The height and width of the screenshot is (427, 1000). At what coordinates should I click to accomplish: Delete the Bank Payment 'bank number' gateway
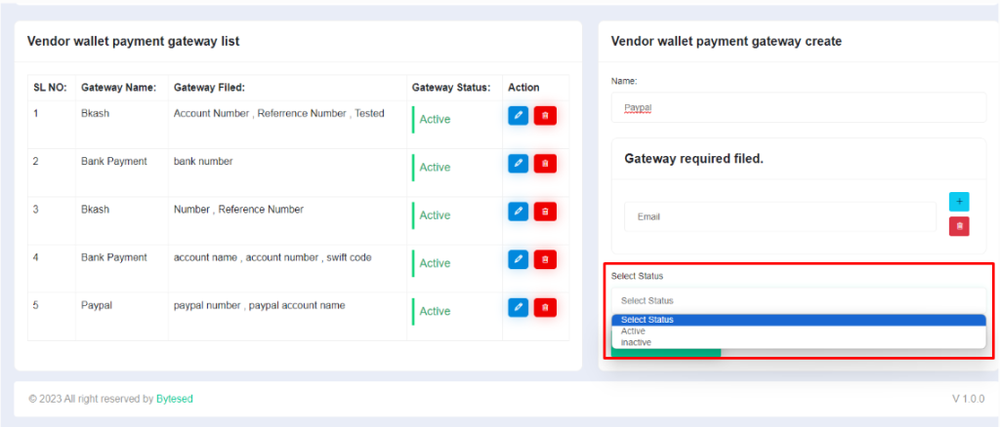545,164
